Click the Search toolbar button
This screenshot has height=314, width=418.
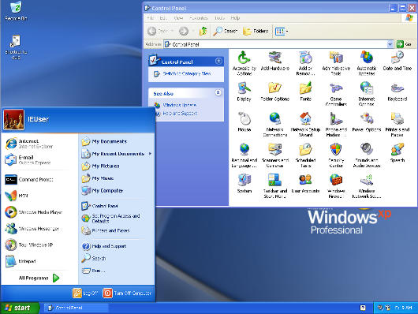coord(226,32)
